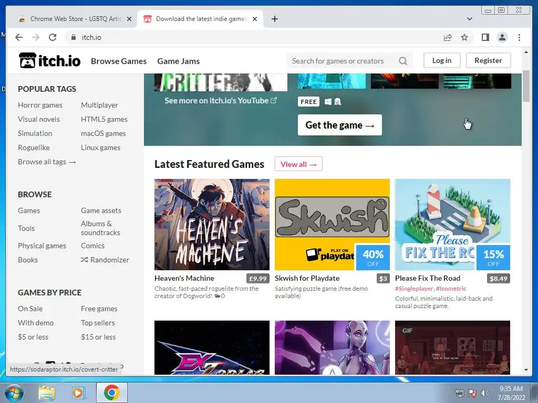Click the #Isometric tag
This screenshot has width=538, height=403.
(451, 289)
